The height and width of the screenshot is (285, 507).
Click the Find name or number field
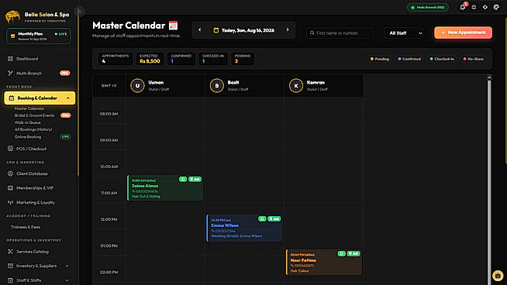click(340, 33)
